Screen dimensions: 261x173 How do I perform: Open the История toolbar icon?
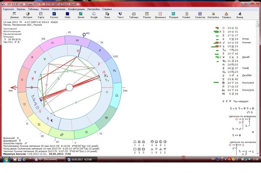[x=28, y=15]
